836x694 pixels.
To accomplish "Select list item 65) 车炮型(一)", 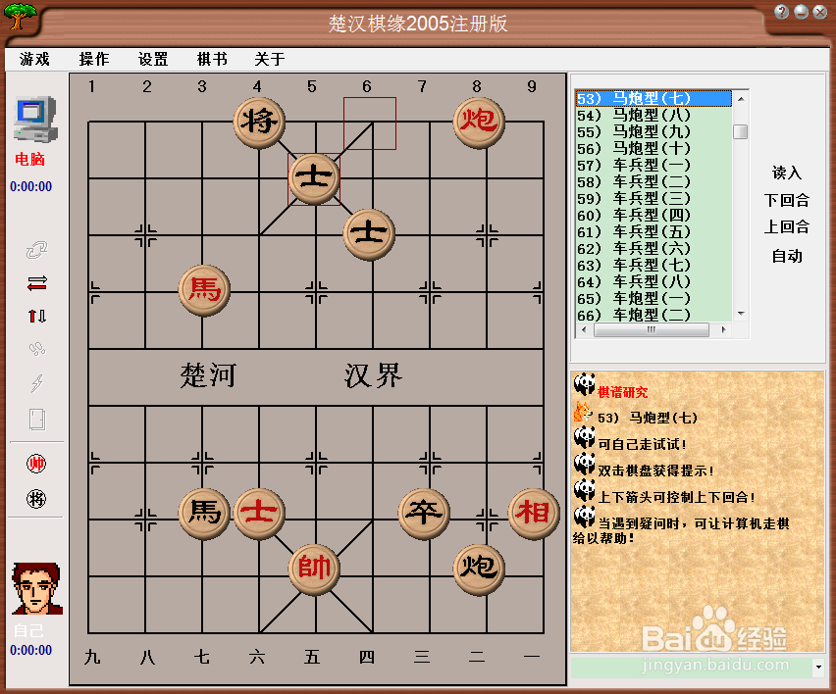I will (653, 298).
